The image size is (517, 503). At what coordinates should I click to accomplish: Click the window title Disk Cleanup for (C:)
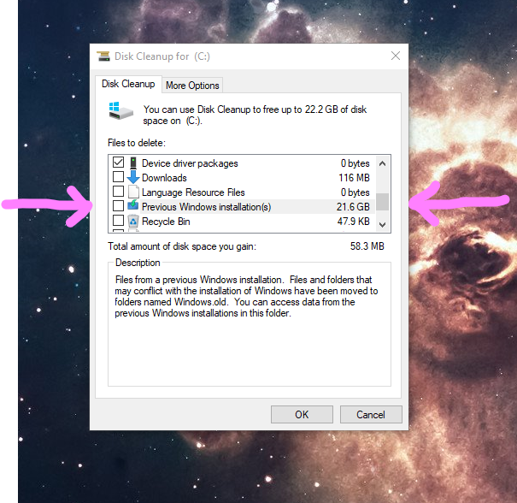(162, 56)
